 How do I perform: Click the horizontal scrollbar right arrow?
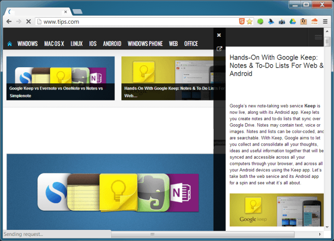coord(320,234)
